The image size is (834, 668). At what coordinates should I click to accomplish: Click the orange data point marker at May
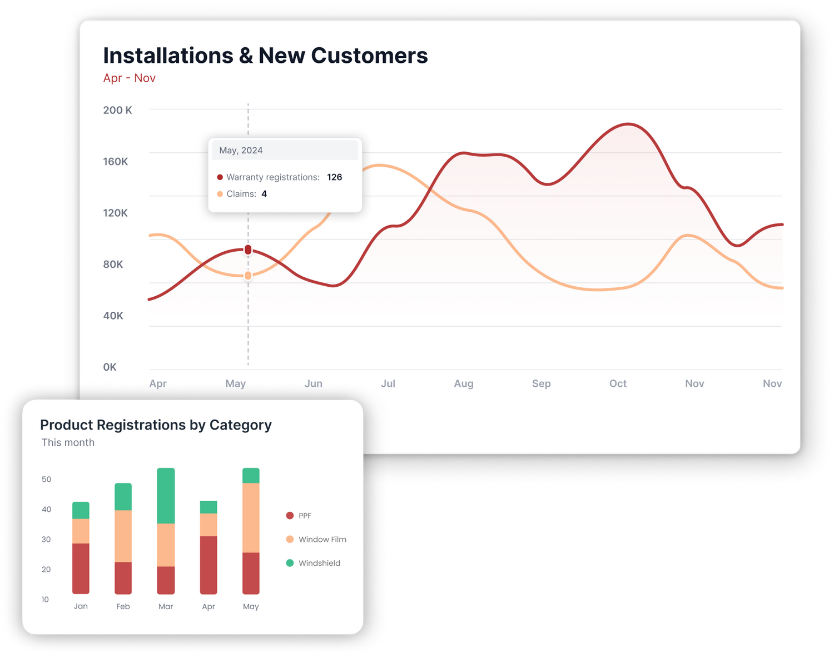click(x=248, y=276)
